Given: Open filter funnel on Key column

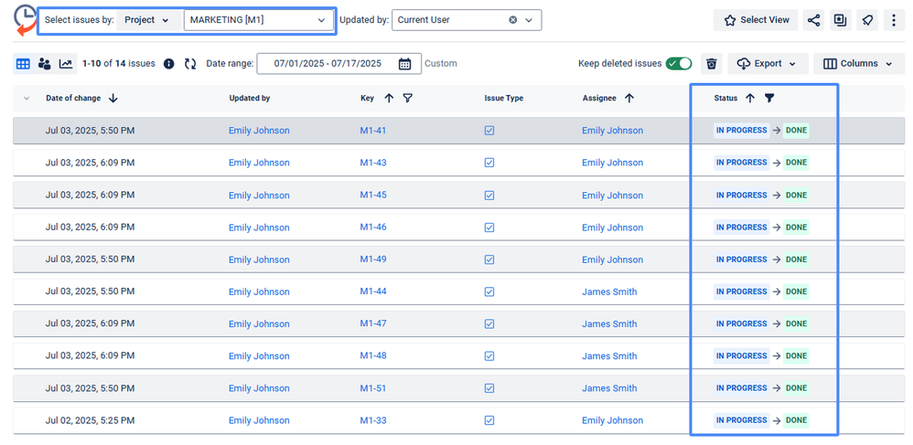Looking at the screenshot, I should click(x=408, y=99).
